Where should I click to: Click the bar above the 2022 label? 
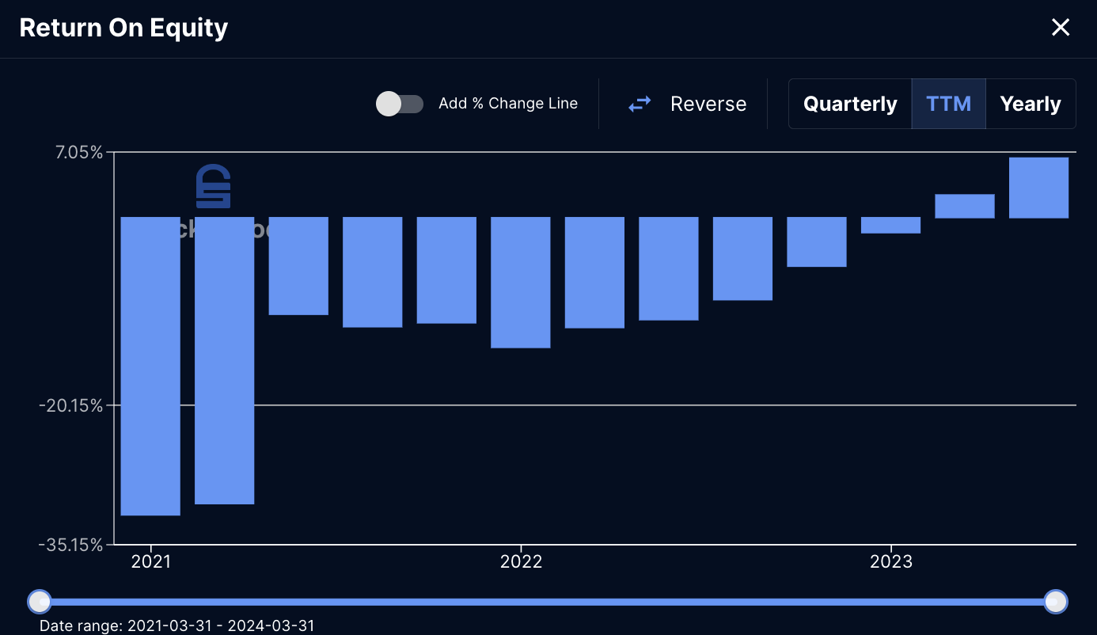(x=521, y=282)
